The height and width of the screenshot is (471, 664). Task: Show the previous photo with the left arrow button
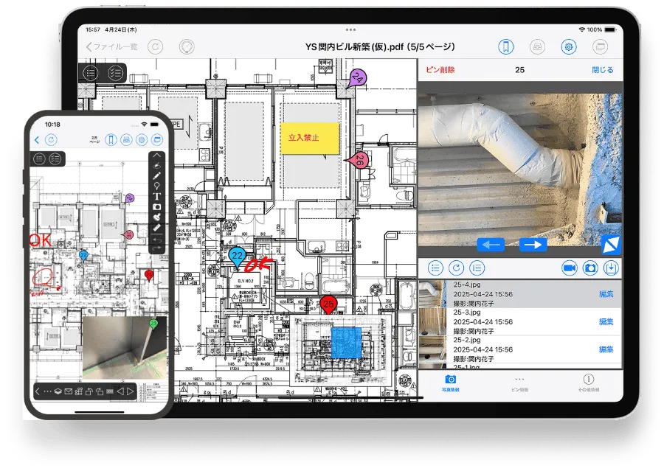tap(491, 245)
